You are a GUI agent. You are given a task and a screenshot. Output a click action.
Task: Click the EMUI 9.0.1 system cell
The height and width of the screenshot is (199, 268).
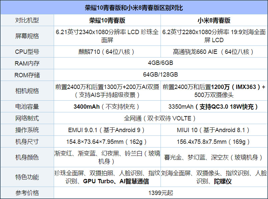click(x=107, y=130)
